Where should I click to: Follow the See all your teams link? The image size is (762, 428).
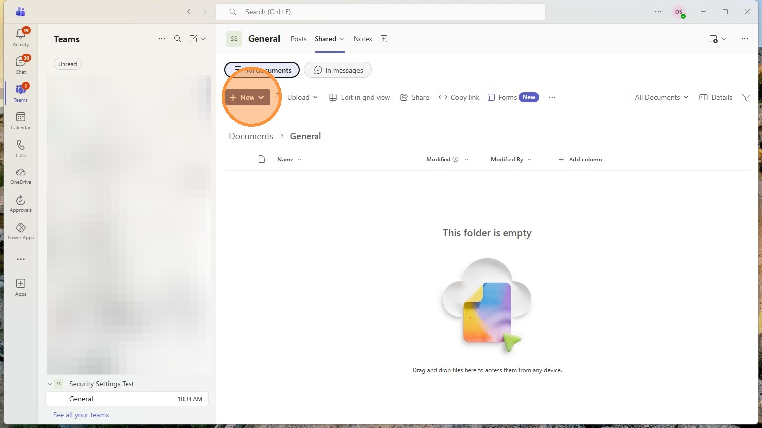[x=81, y=415]
